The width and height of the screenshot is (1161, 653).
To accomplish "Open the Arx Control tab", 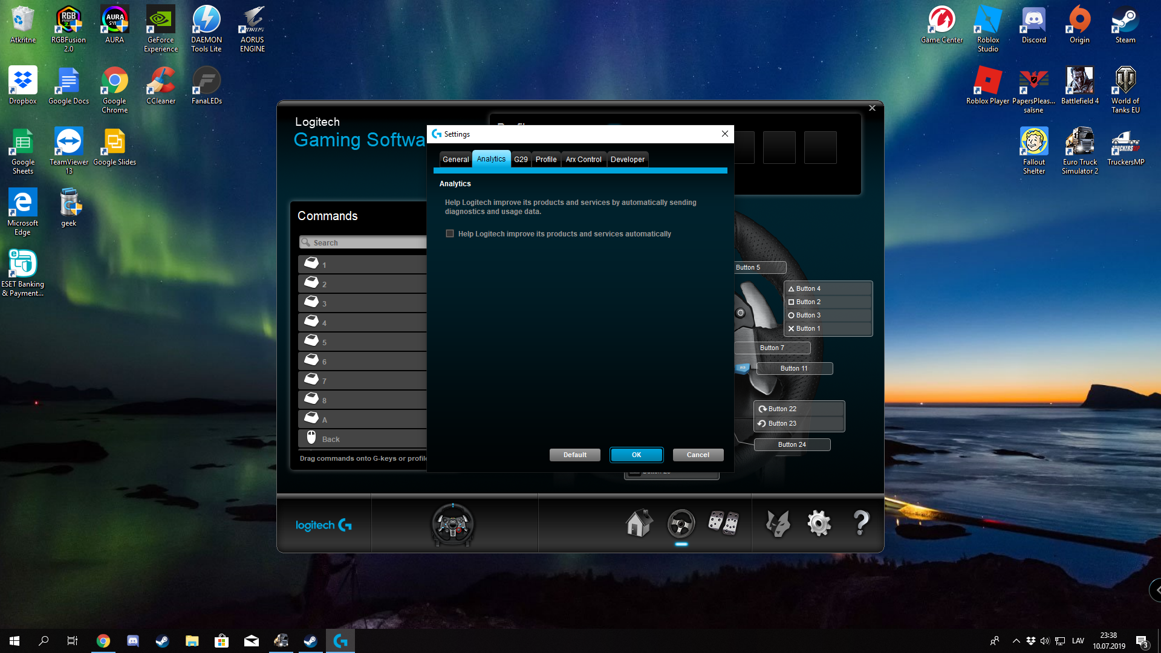I will (x=584, y=160).
